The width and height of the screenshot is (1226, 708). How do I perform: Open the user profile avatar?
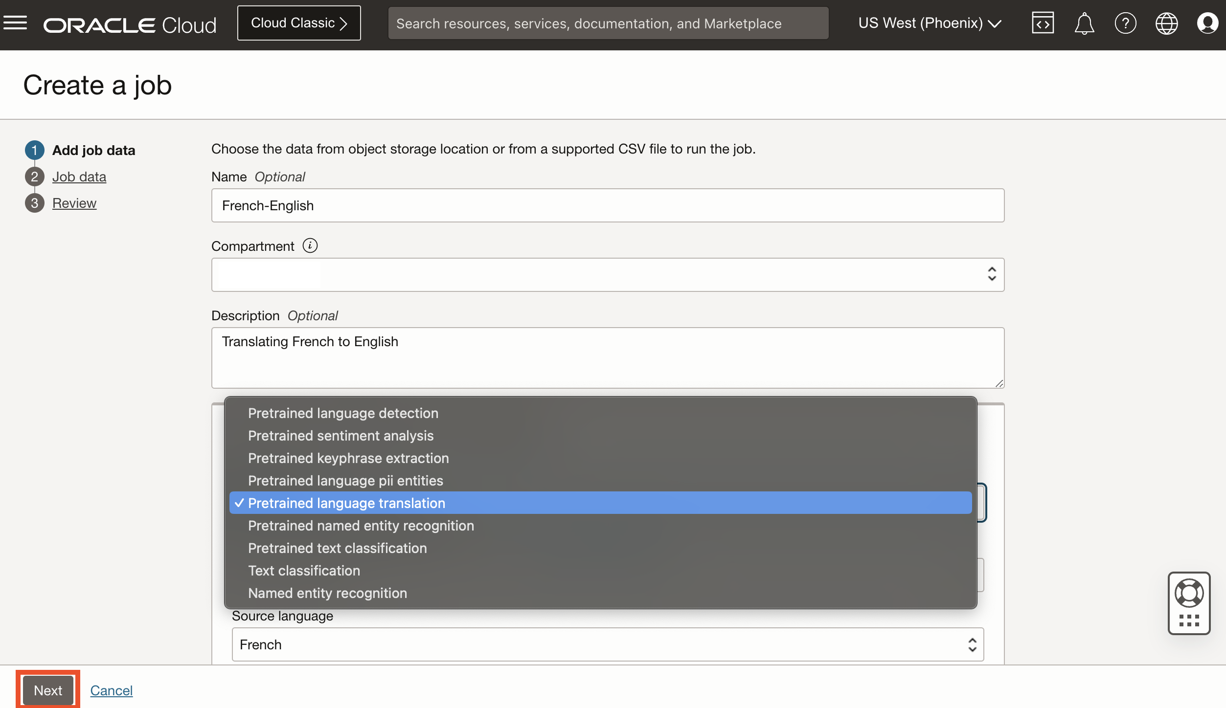pyautogui.click(x=1207, y=23)
